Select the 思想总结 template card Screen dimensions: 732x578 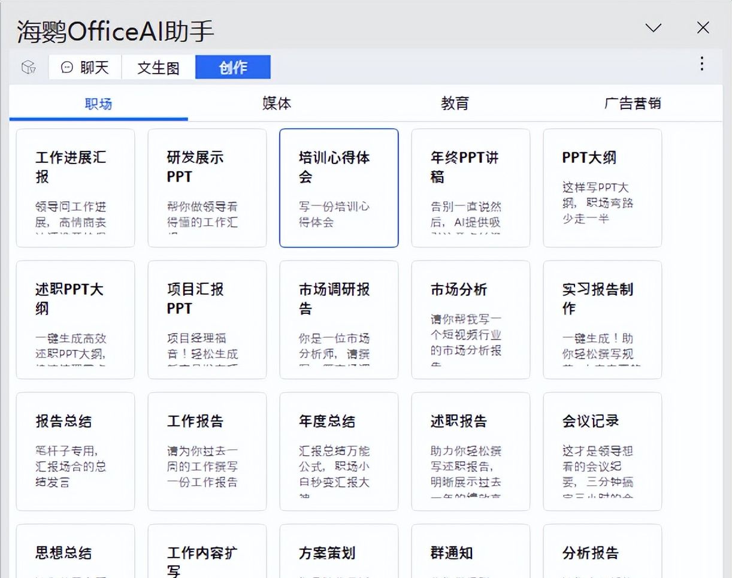click(75, 551)
